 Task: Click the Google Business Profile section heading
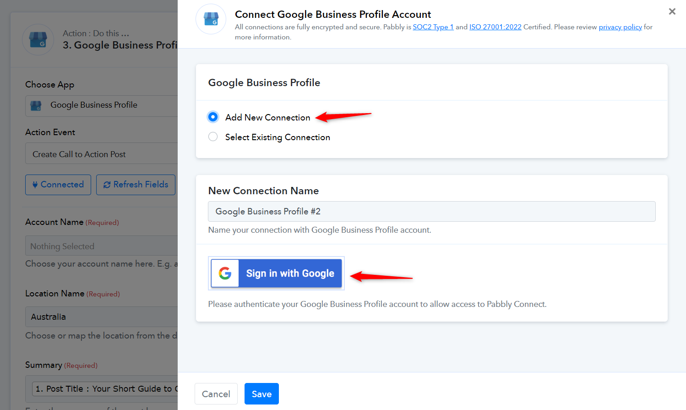(x=264, y=83)
